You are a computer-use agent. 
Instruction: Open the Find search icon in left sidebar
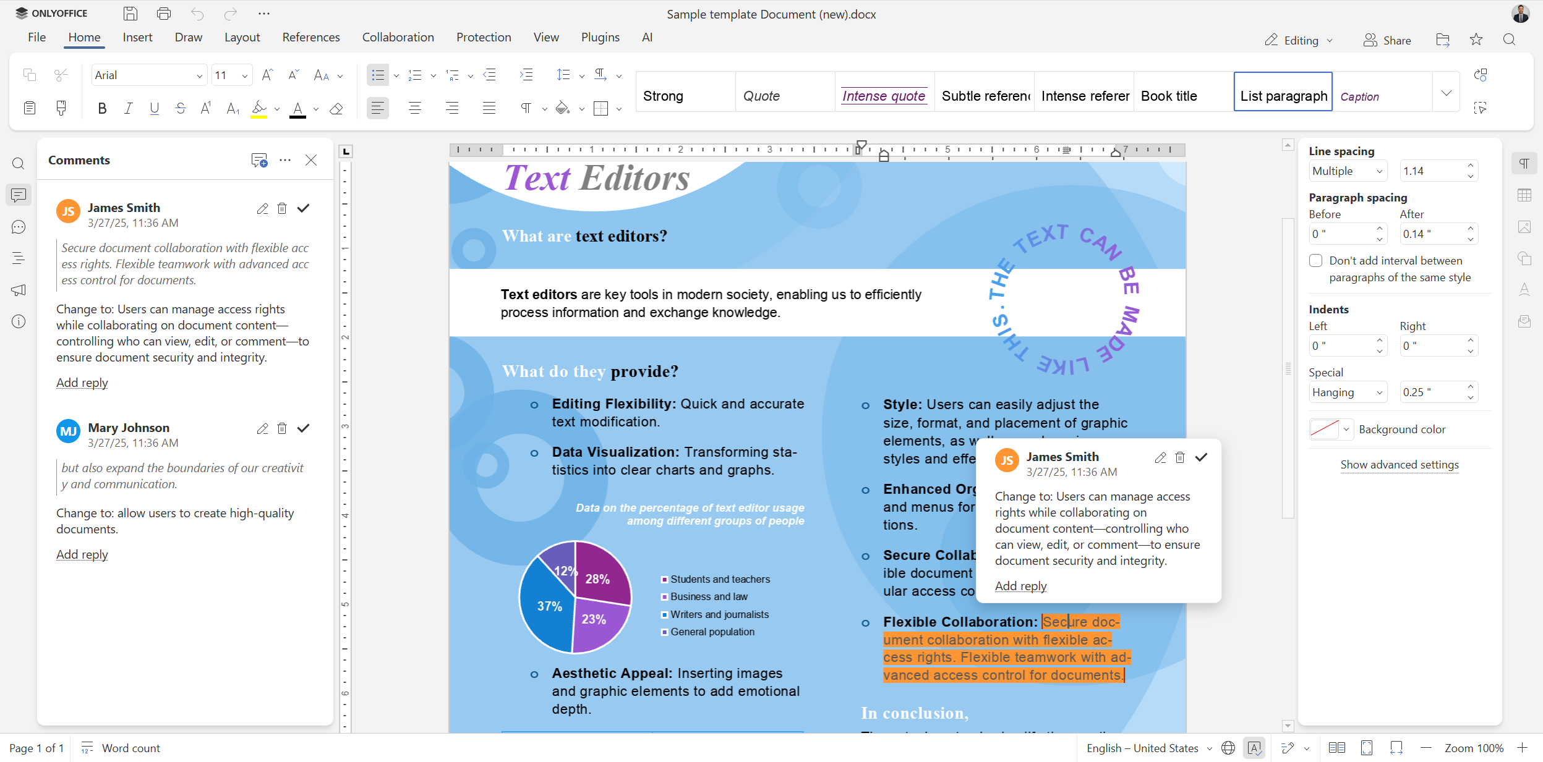click(x=19, y=164)
